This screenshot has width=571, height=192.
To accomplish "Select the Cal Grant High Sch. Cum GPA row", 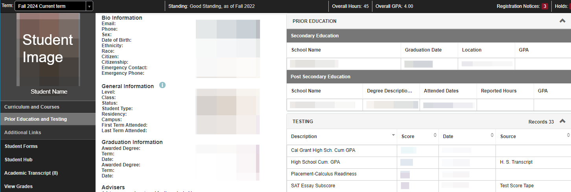I will [x=429, y=150].
